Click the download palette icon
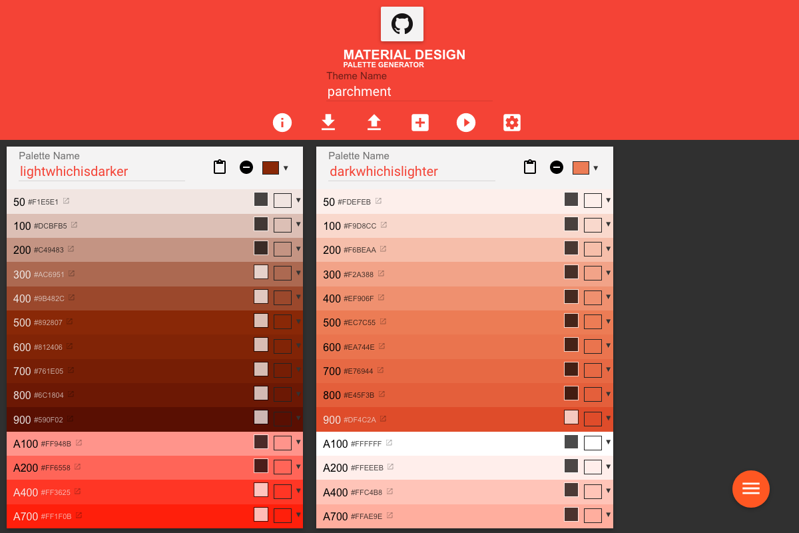The width and height of the screenshot is (799, 533). coord(328,123)
